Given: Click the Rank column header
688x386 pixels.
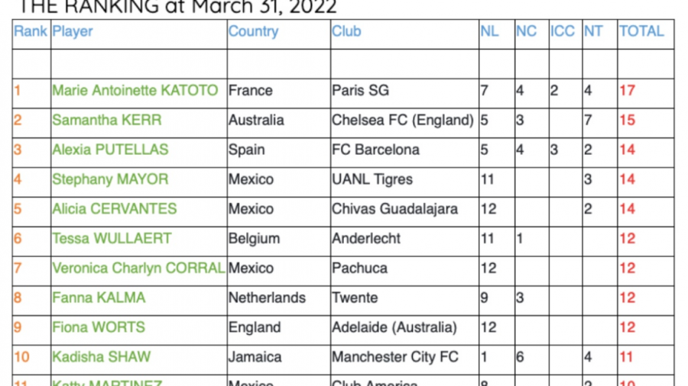Looking at the screenshot, I should 31,31.
